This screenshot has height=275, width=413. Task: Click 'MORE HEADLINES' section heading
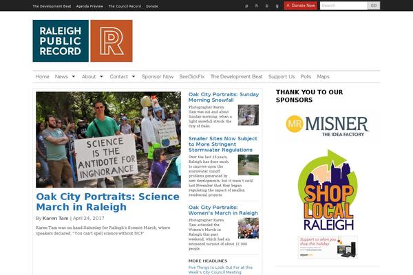click(x=208, y=261)
